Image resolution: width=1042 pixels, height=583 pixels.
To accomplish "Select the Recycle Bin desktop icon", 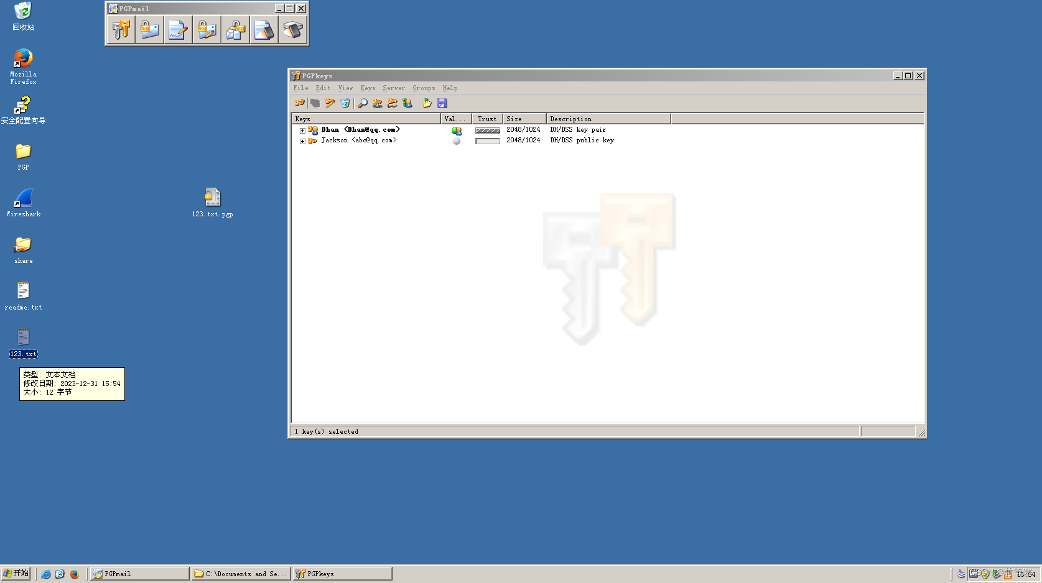I will (x=23, y=16).
